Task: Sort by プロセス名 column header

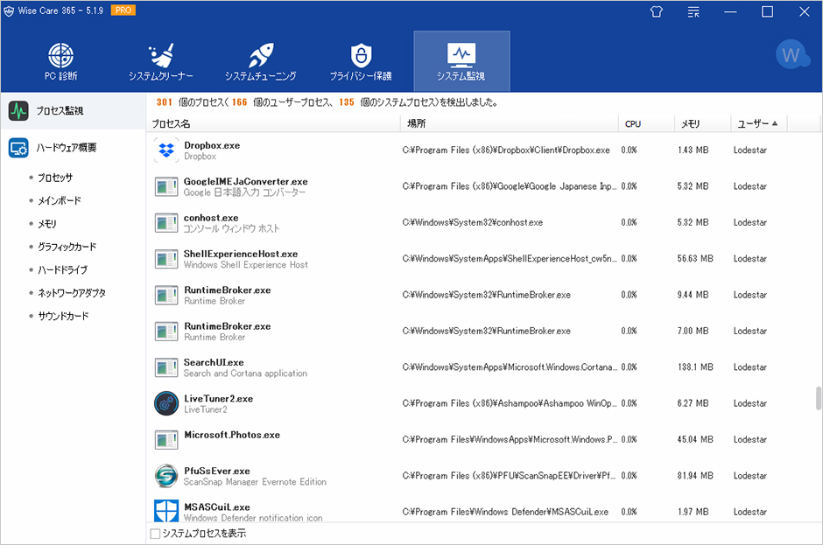Action: point(273,124)
